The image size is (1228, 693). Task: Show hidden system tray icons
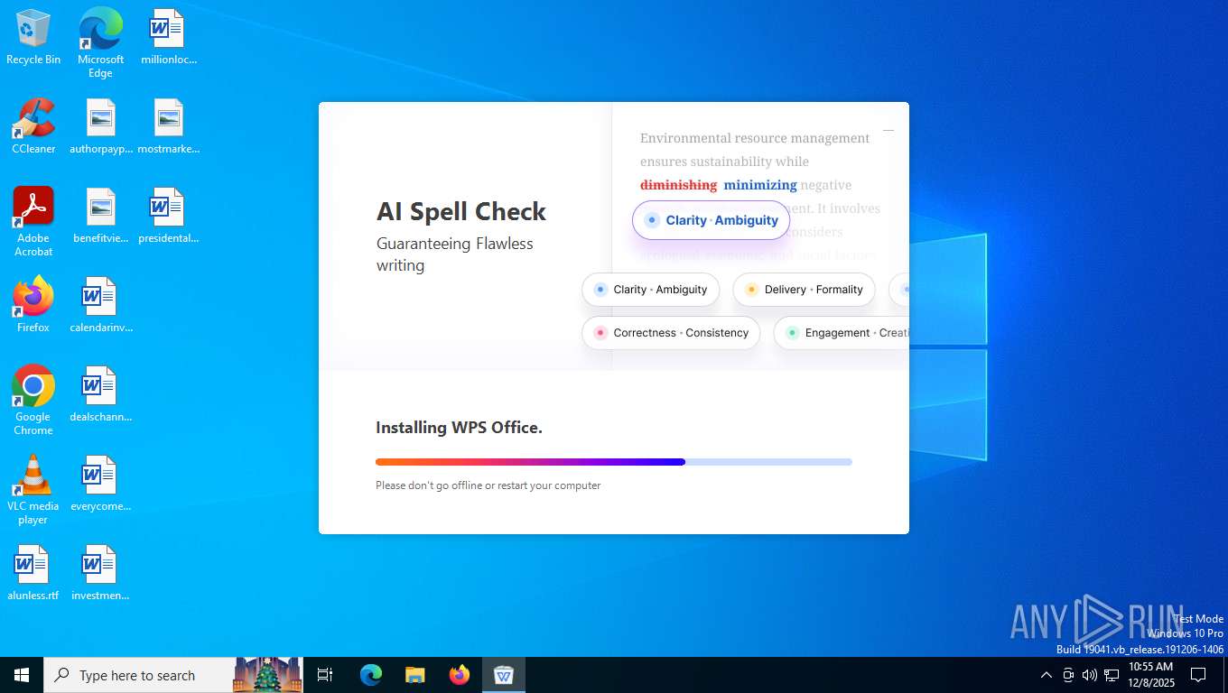pos(1047,675)
